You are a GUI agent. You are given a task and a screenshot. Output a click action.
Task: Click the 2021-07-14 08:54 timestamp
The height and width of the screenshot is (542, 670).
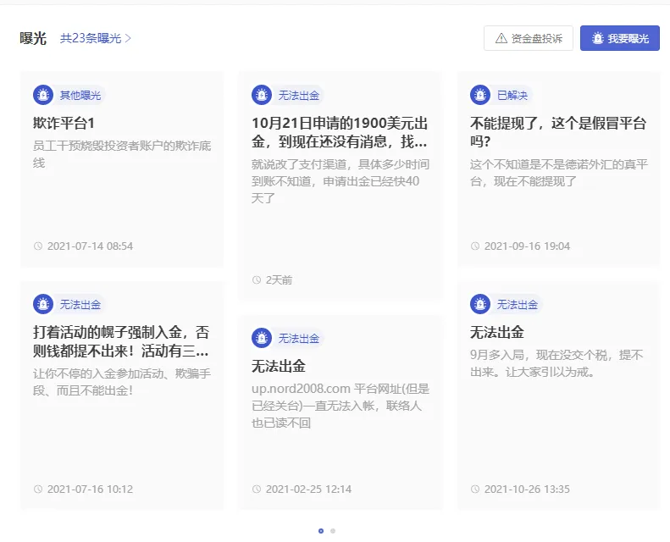pyautogui.click(x=90, y=246)
